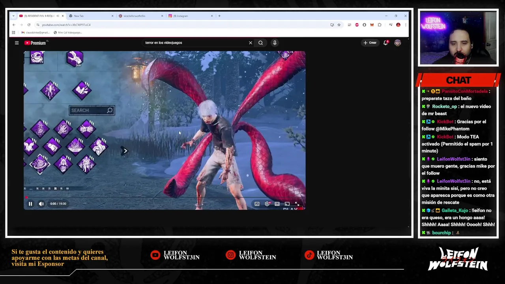
Task: Clear the search text with X
Action: point(251,43)
